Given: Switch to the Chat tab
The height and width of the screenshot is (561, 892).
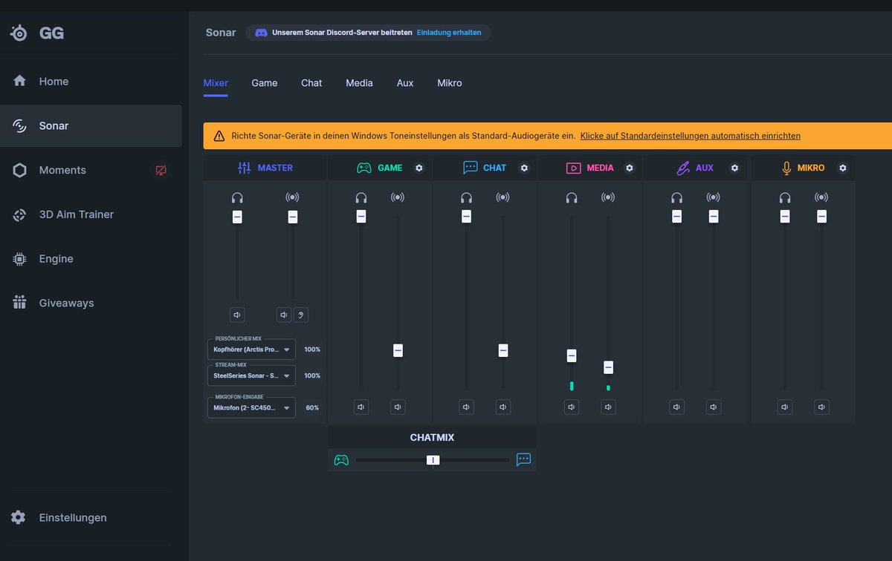Looking at the screenshot, I should [x=311, y=83].
